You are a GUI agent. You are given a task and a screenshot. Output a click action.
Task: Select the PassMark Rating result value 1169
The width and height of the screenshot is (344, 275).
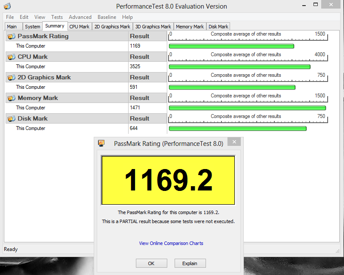click(x=135, y=46)
